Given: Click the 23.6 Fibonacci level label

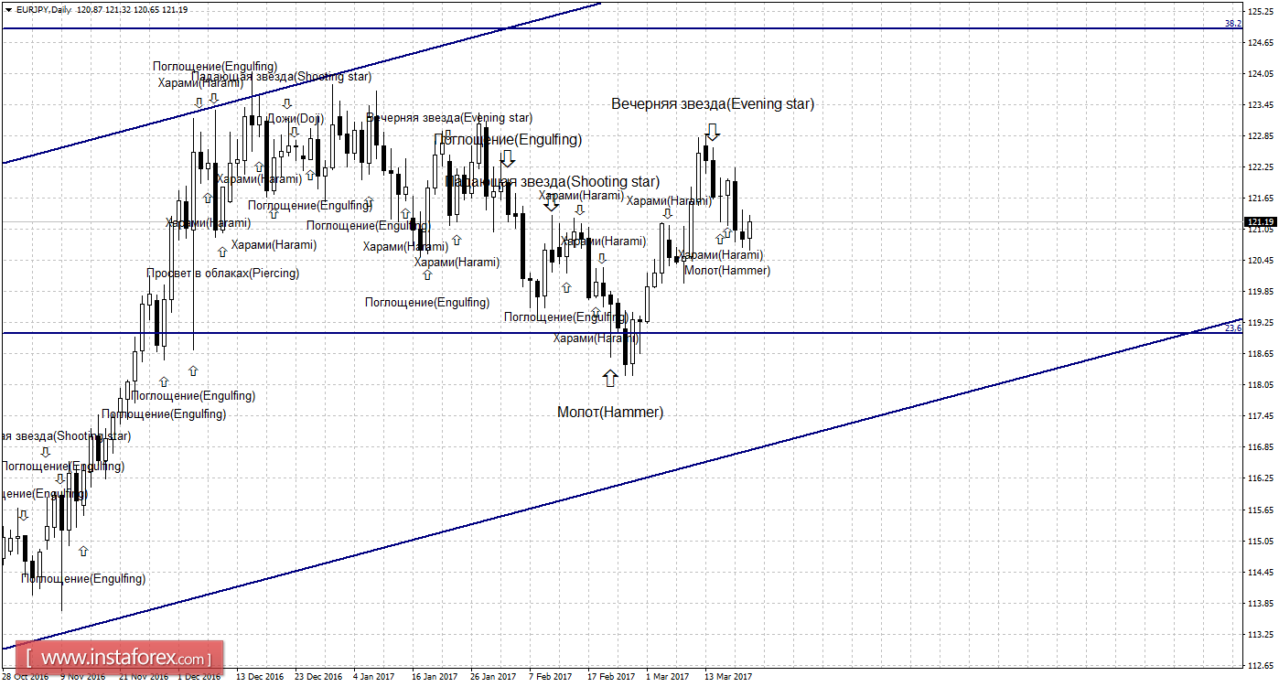Looking at the screenshot, I should click(1232, 328).
